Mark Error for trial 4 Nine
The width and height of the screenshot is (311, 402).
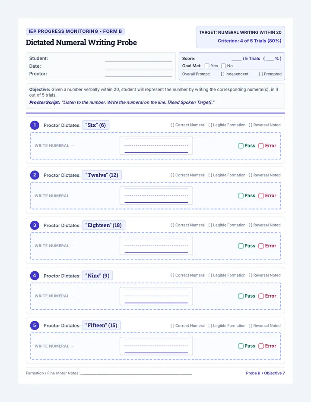(x=261, y=296)
